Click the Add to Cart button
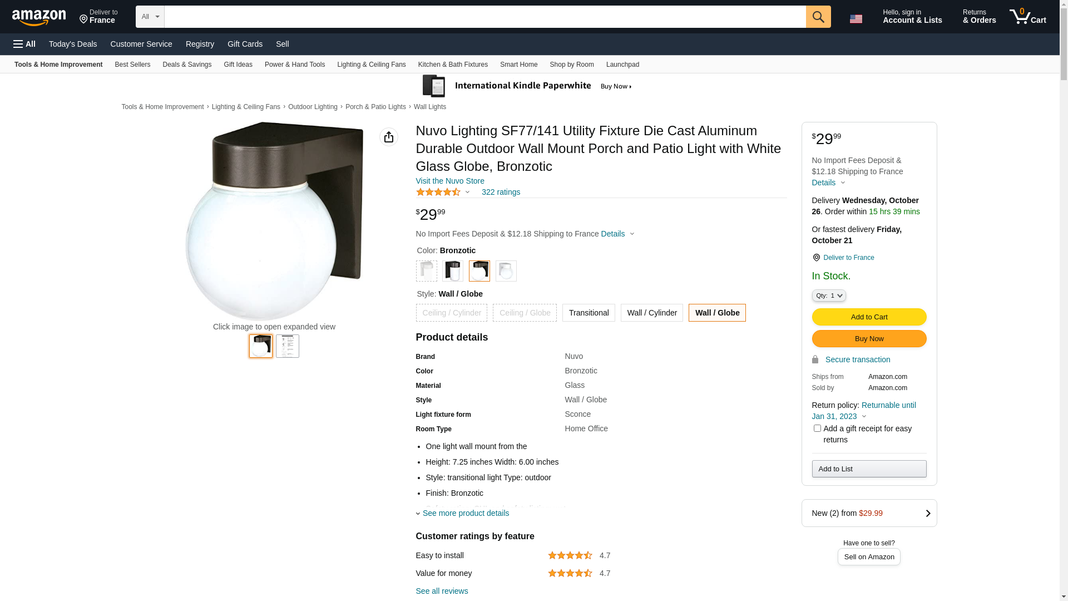This screenshot has height=601, width=1068. tap(869, 317)
